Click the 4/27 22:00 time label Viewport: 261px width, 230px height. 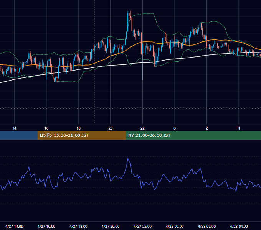(142, 226)
